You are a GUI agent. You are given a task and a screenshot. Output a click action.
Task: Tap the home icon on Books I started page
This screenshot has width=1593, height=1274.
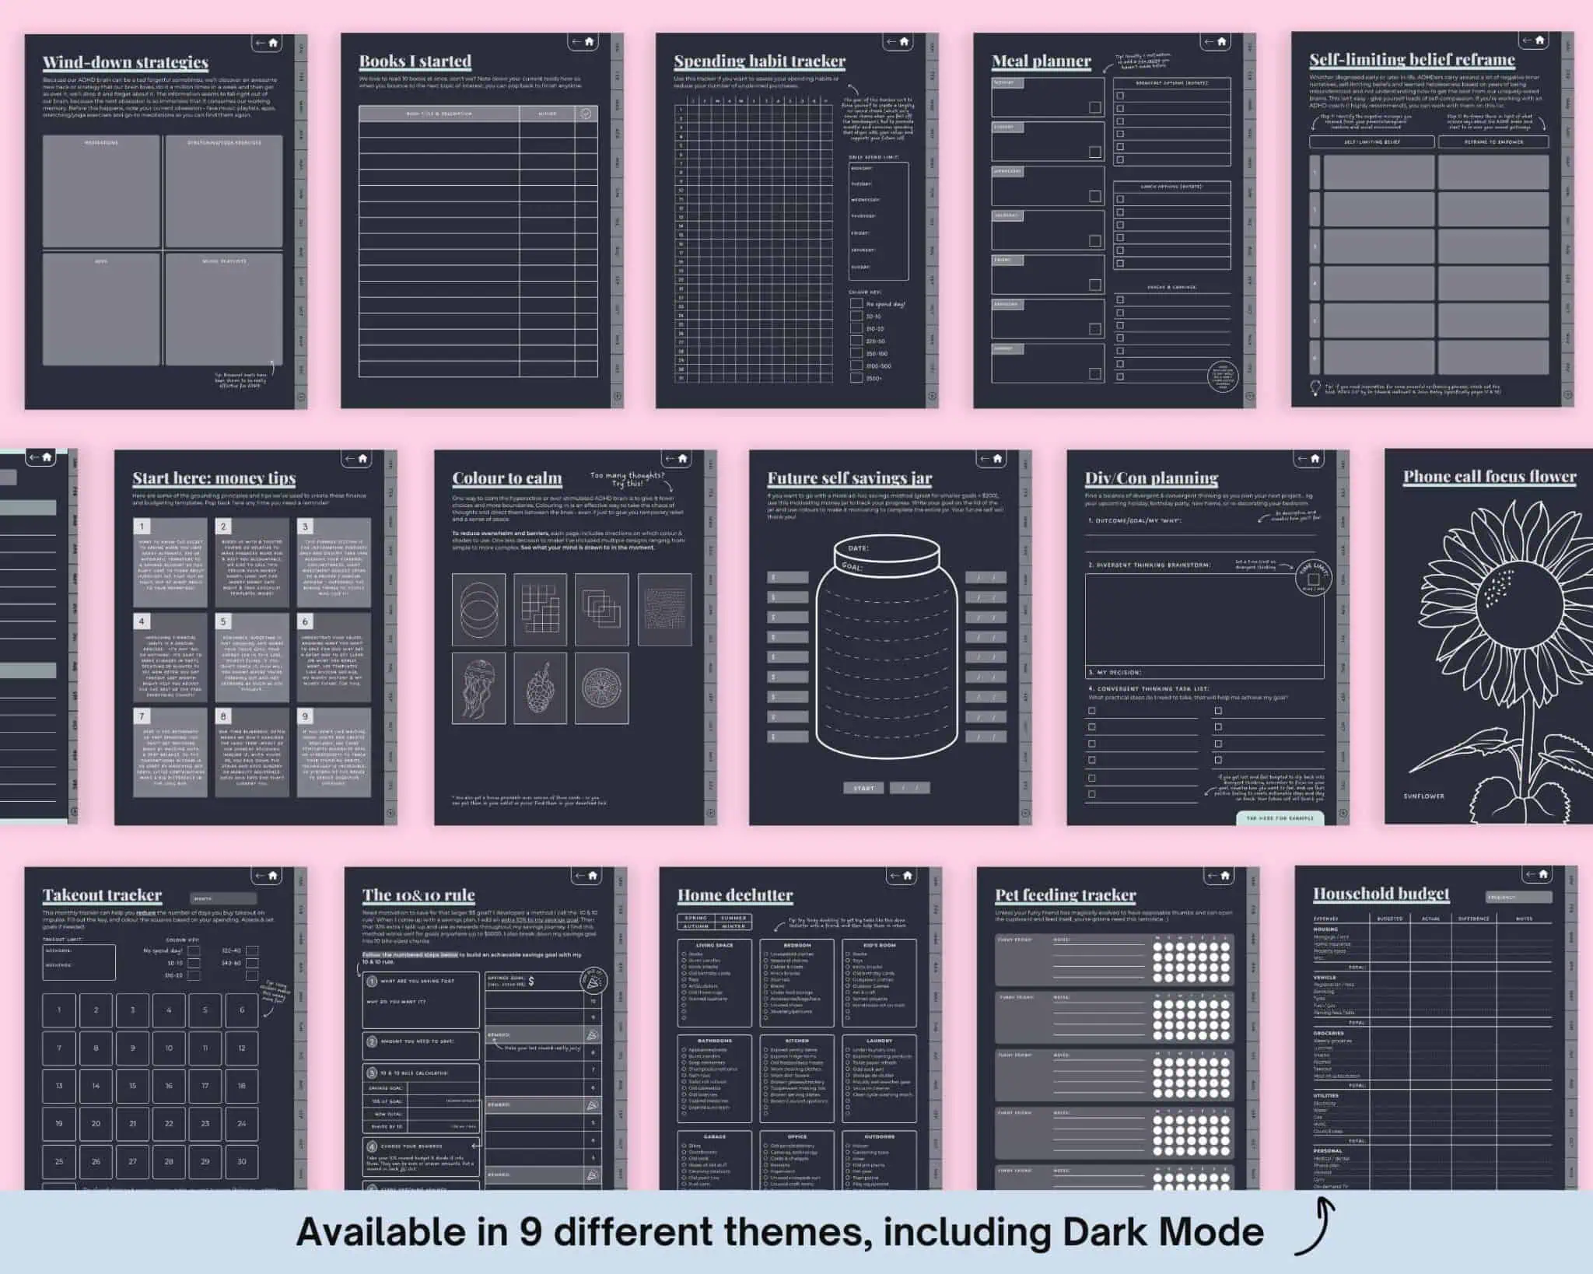[x=589, y=42]
